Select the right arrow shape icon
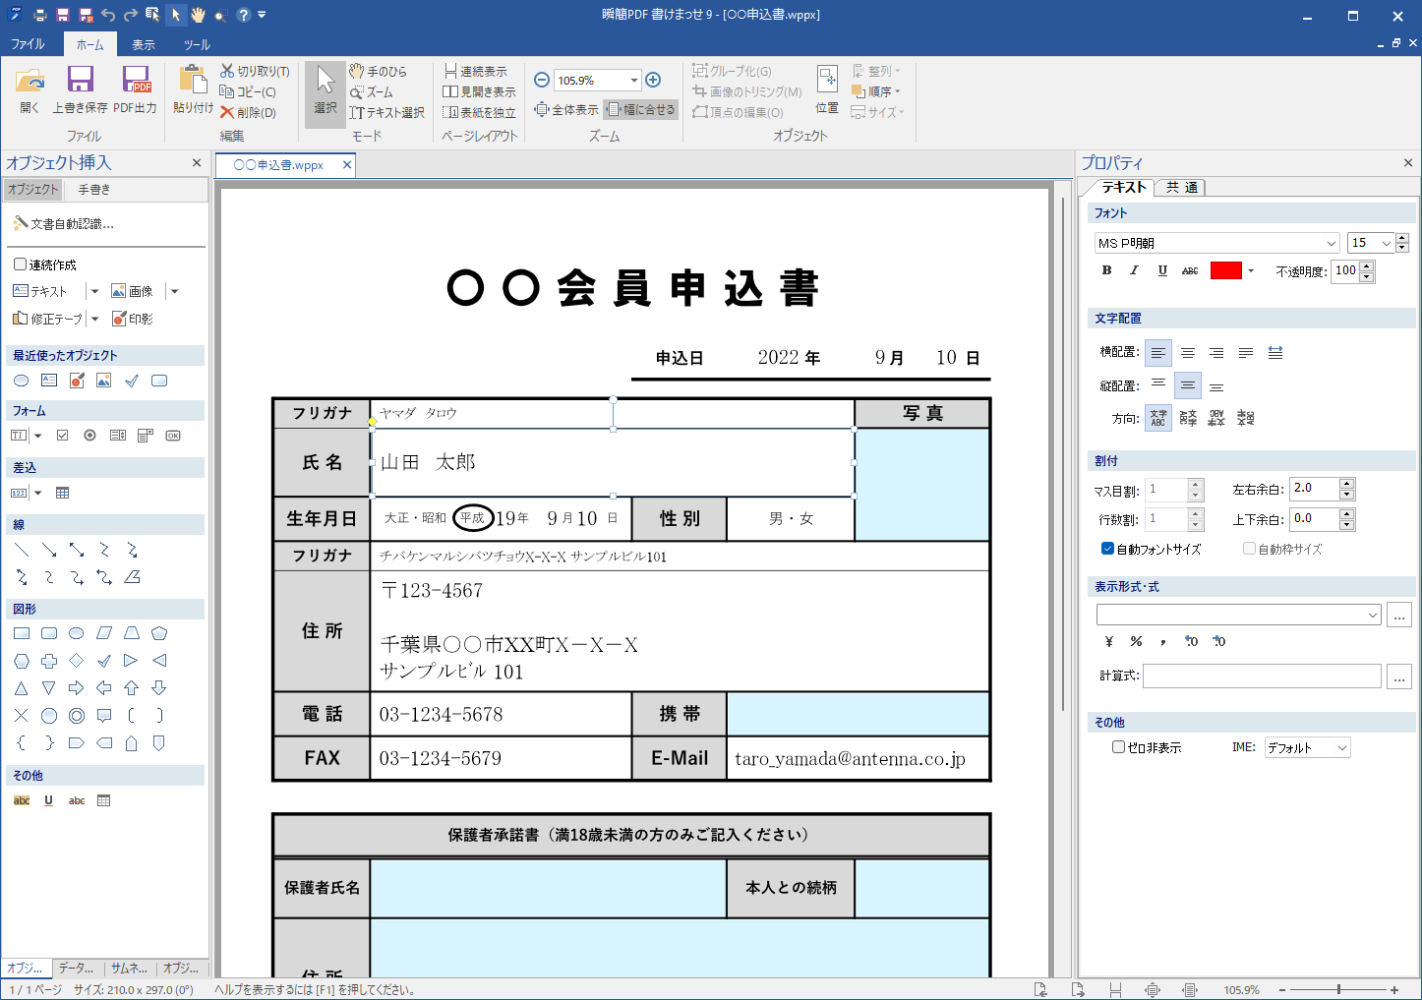1422x1000 pixels. click(76, 688)
